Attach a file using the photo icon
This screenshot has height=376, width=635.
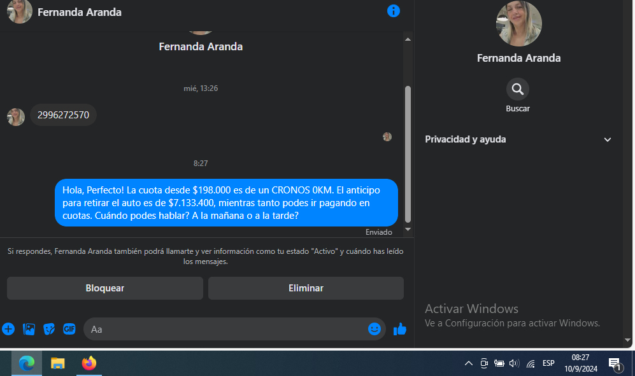pyautogui.click(x=29, y=329)
